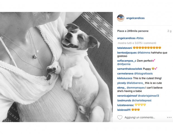This screenshot has height=134, width=173.
Task: Open kikilulucoco's profile
Action: tap(125, 78)
